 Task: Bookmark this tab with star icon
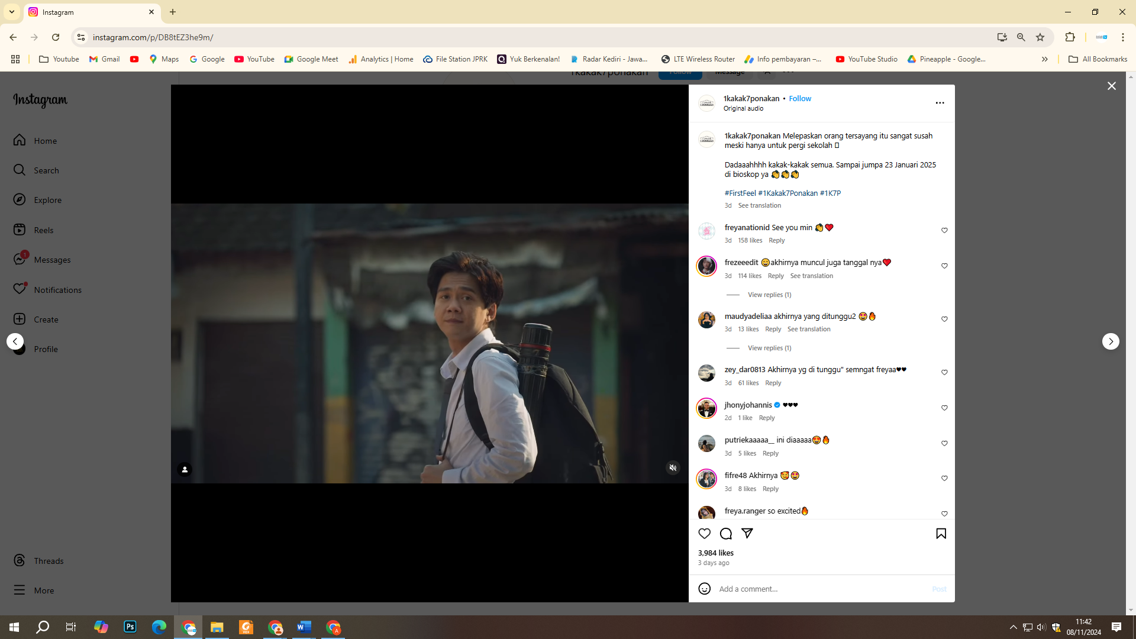point(1040,37)
